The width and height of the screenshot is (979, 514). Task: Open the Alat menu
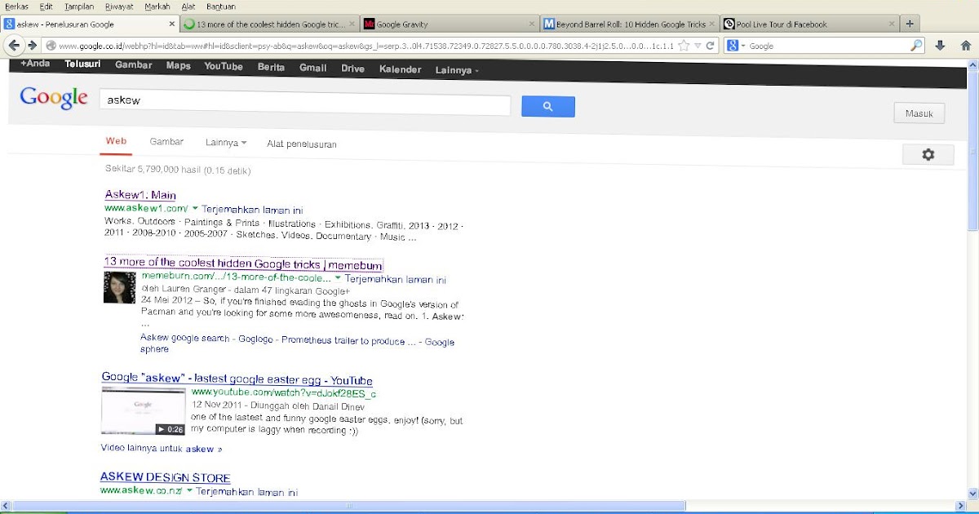point(188,7)
